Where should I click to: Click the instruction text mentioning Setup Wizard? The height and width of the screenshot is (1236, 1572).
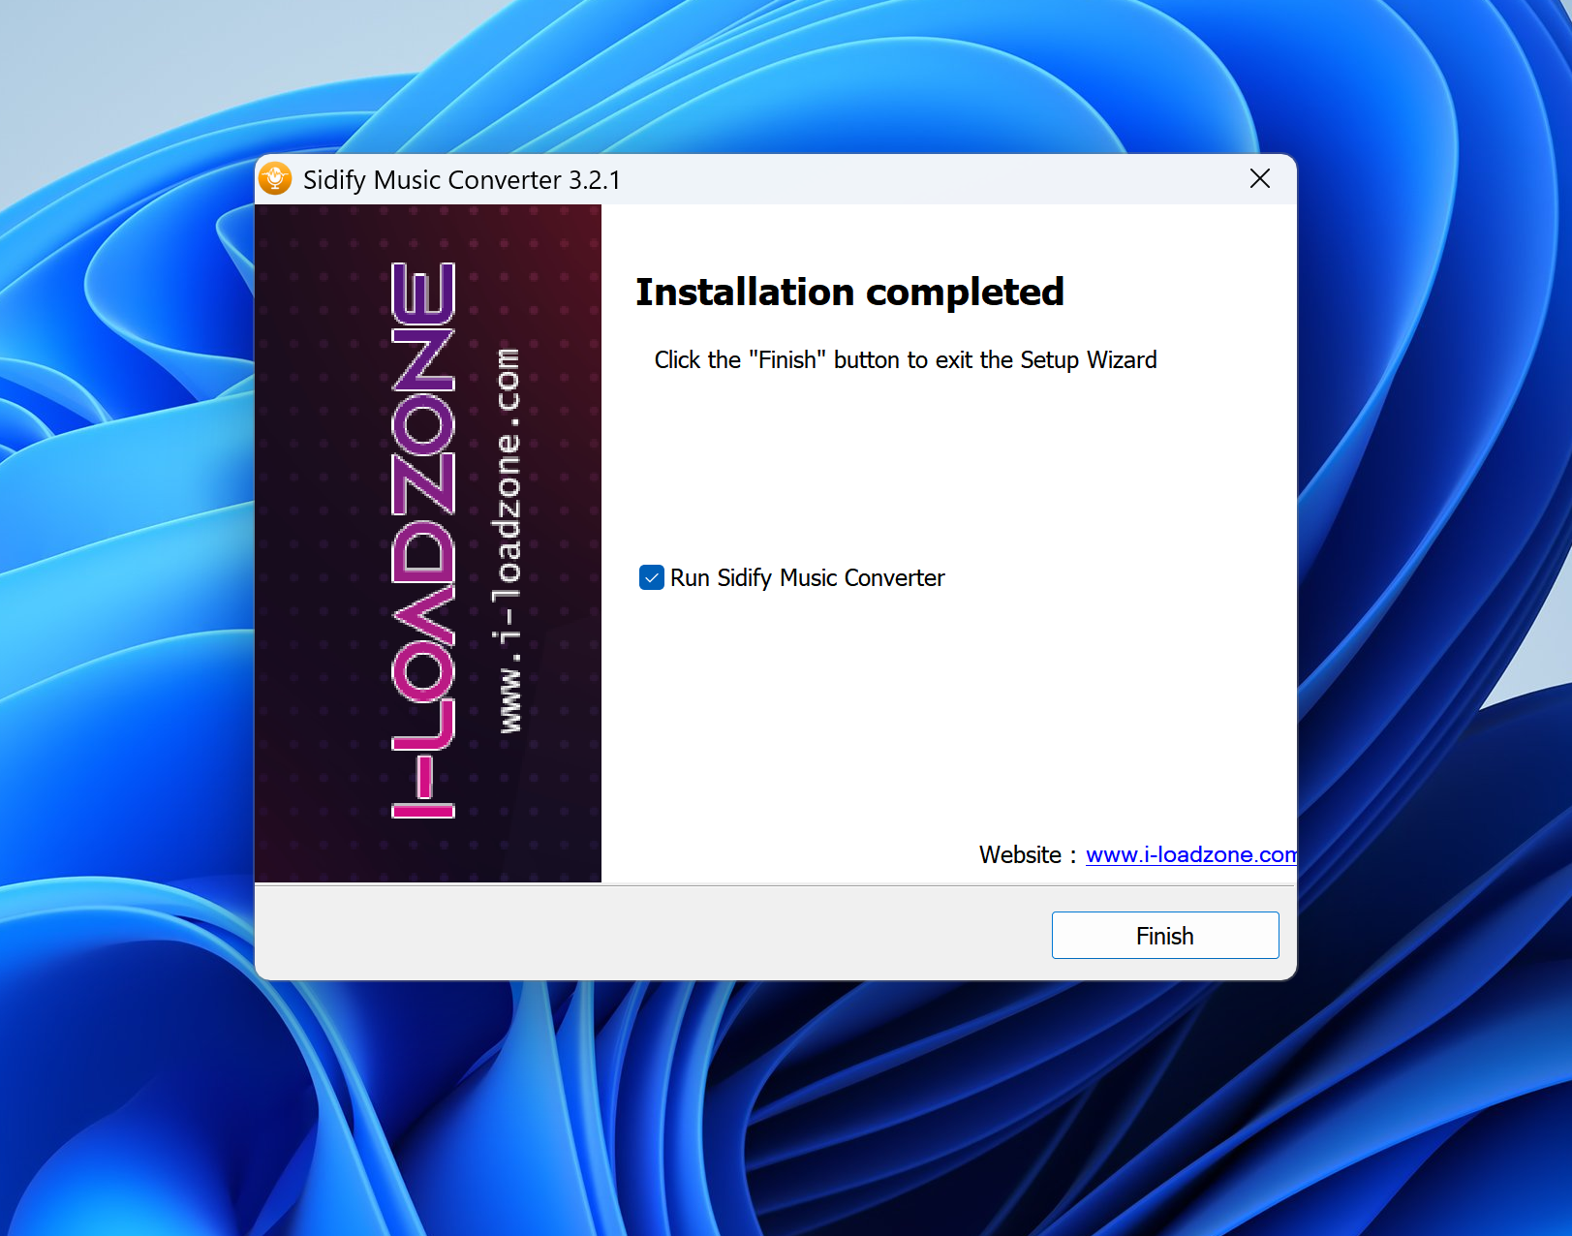(x=905, y=360)
